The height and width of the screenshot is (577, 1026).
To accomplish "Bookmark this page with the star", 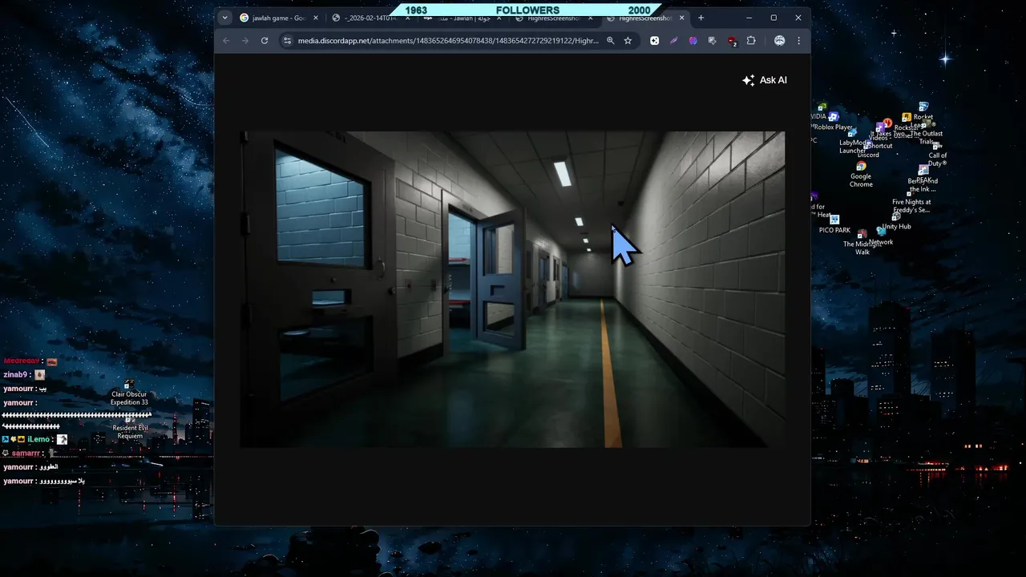I will pos(628,41).
